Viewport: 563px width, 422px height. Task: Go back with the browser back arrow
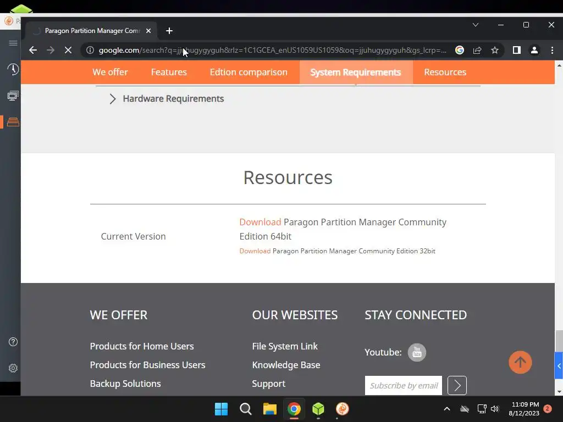coord(33,50)
